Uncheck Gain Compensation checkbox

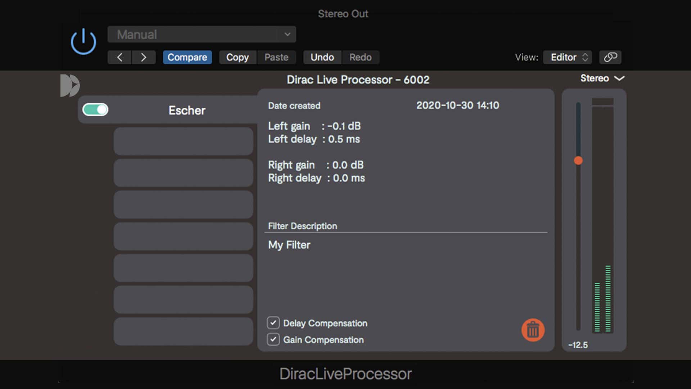pyautogui.click(x=273, y=339)
